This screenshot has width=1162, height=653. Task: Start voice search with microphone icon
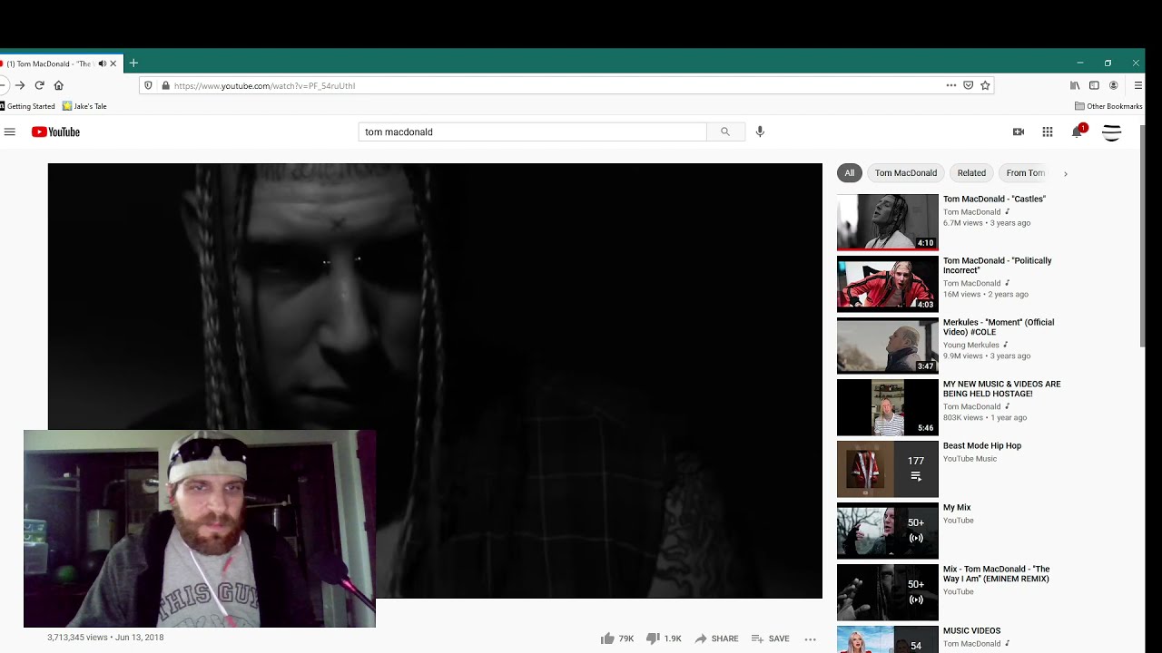[x=760, y=132]
